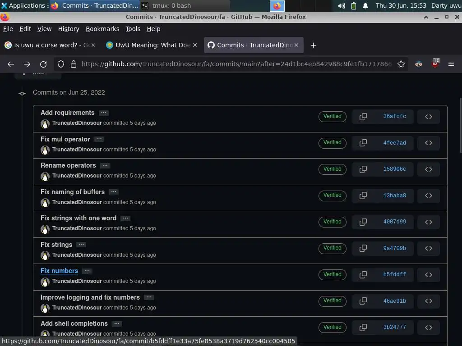The width and height of the screenshot is (462, 346).
Task: Copy full SHA for commit 3b24777
Action: (x=363, y=327)
